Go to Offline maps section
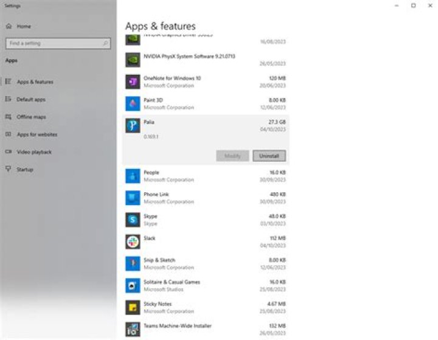The height and width of the screenshot is (340, 438). pyautogui.click(x=31, y=117)
